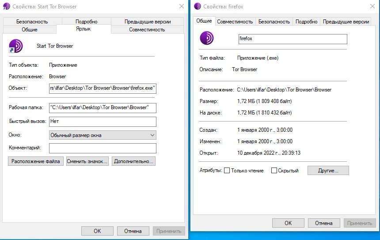Click the Расположение value Browser
The image size is (380, 240).
pyautogui.click(x=57, y=76)
